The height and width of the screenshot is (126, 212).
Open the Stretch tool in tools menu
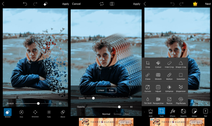[158, 77]
